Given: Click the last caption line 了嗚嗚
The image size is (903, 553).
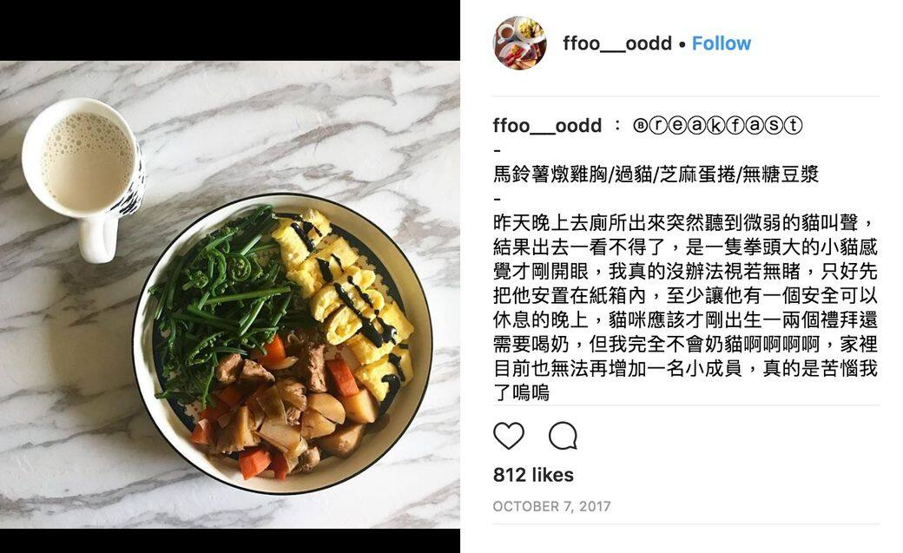Looking at the screenshot, I should coord(521,393).
